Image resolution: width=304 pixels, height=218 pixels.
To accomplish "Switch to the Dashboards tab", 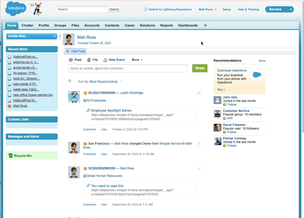I will click(x=188, y=25).
